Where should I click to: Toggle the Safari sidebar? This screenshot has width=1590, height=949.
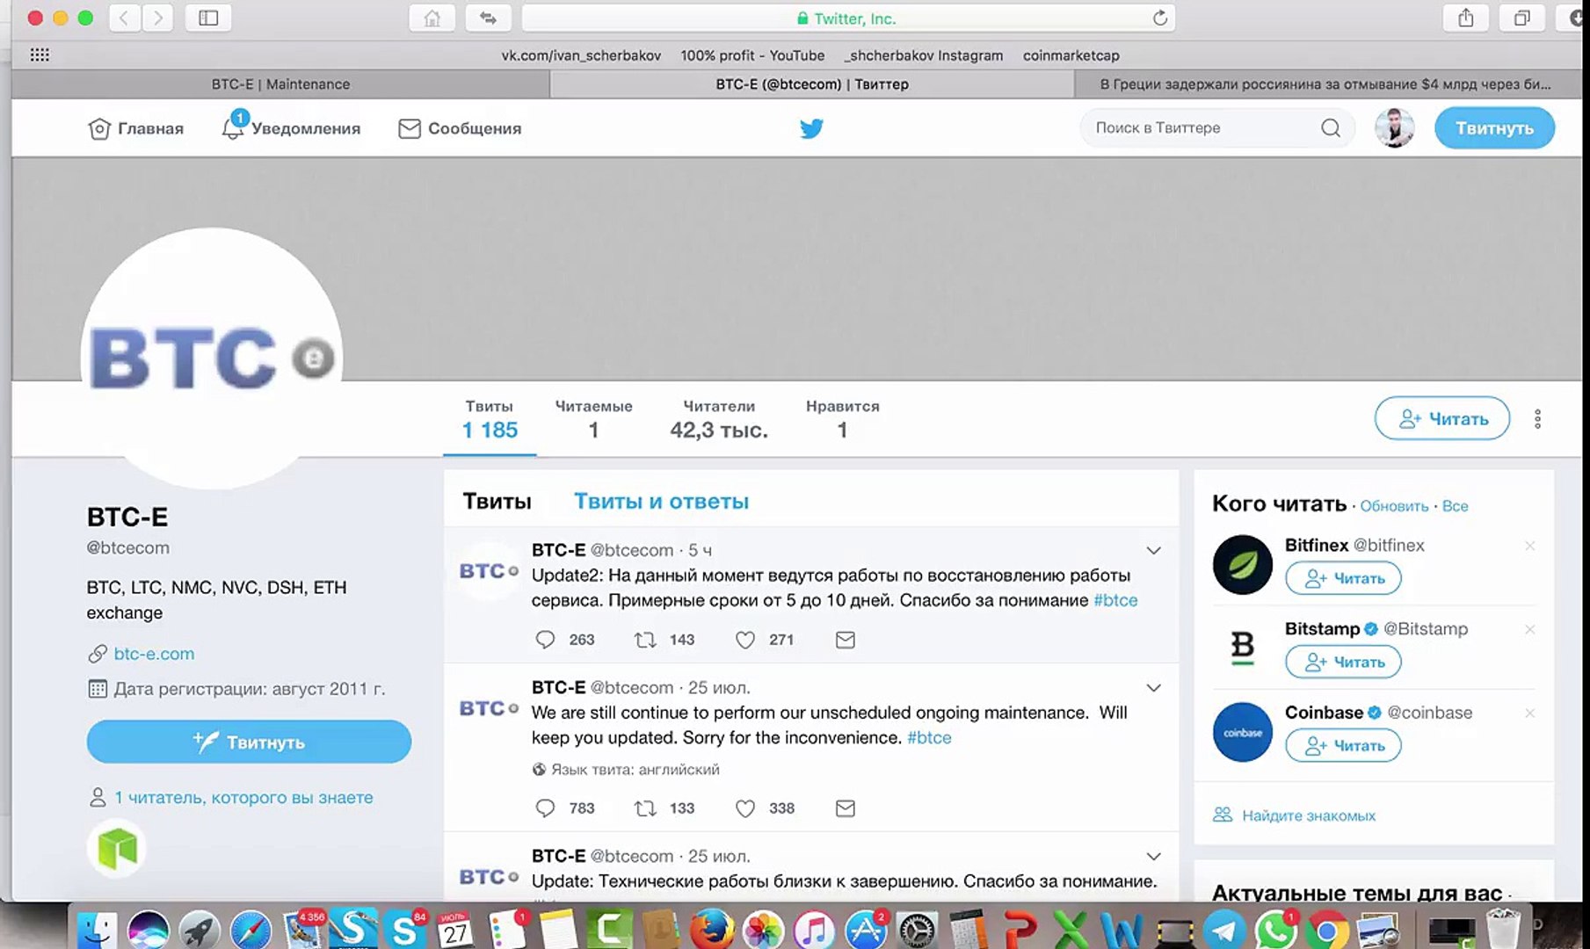click(208, 18)
